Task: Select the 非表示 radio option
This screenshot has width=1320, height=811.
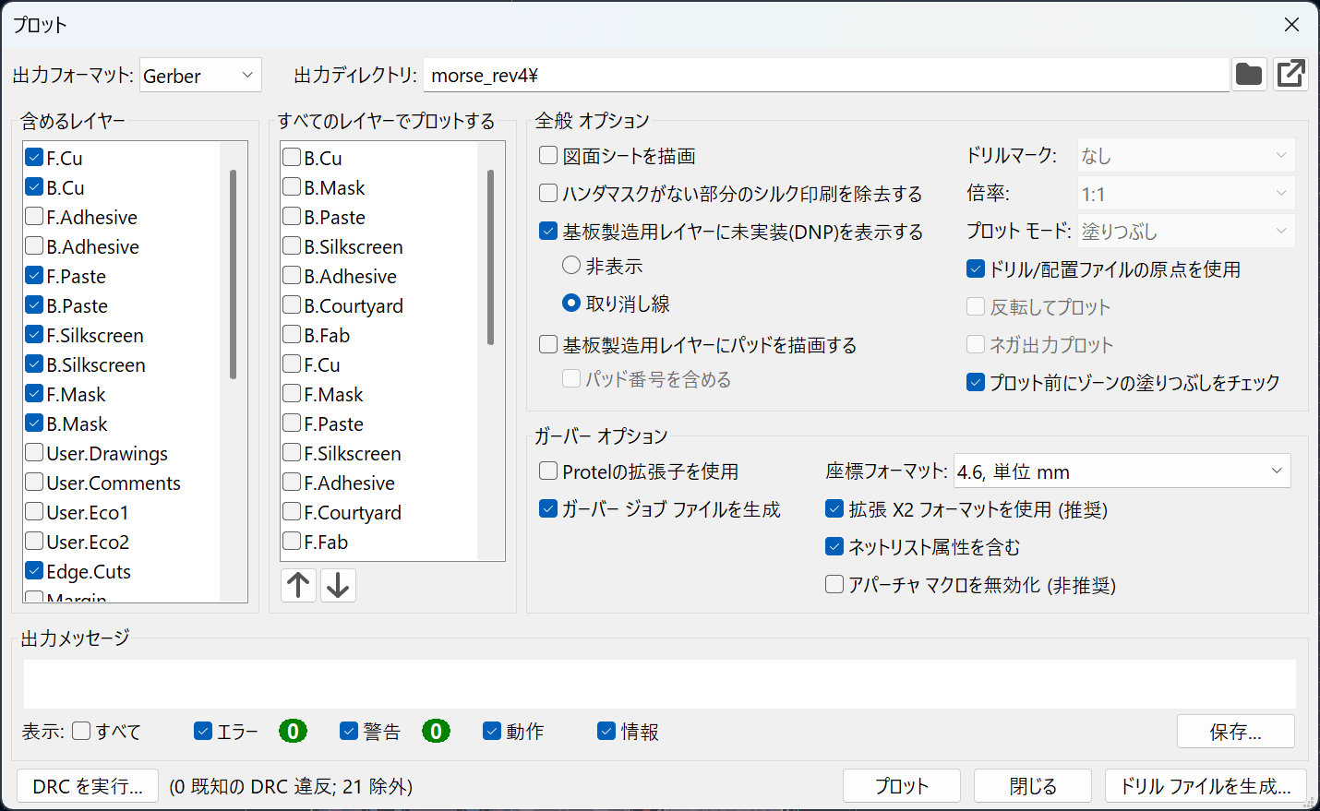Action: [x=571, y=266]
